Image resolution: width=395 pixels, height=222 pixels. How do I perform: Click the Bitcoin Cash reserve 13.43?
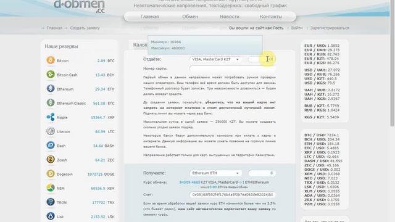pyautogui.click(x=100, y=75)
